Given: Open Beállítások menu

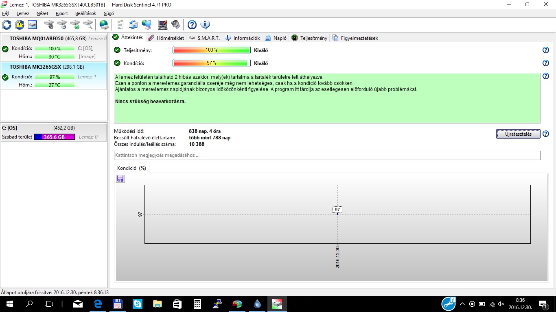Looking at the screenshot, I should [85, 13].
